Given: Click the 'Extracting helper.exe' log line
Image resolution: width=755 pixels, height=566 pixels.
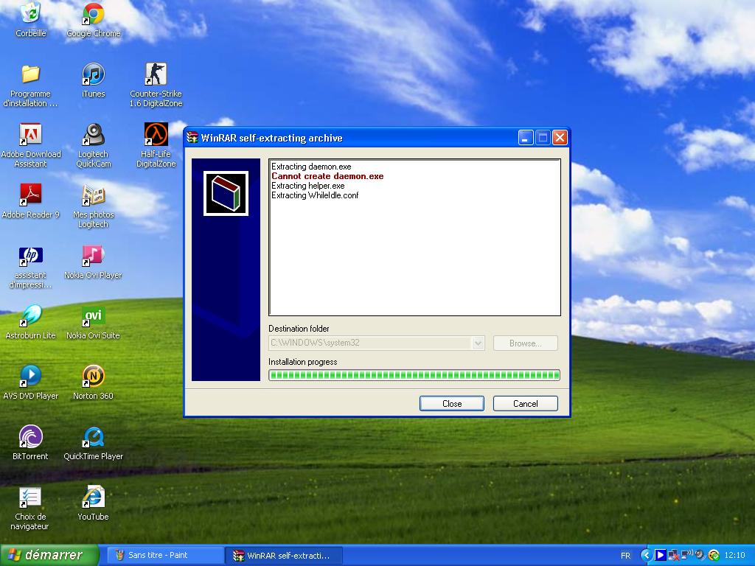Looking at the screenshot, I should pyautogui.click(x=307, y=186).
